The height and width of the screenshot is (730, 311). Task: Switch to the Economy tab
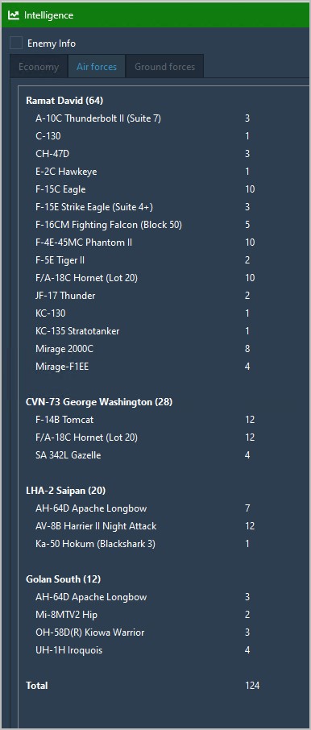[x=39, y=67]
